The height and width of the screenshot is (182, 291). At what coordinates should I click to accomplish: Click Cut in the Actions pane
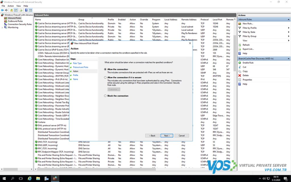[244, 67]
